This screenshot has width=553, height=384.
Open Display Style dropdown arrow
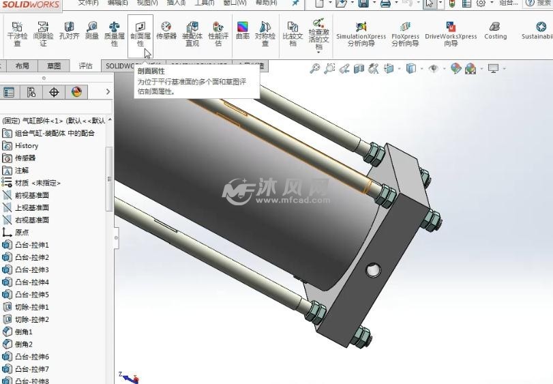click(421, 68)
